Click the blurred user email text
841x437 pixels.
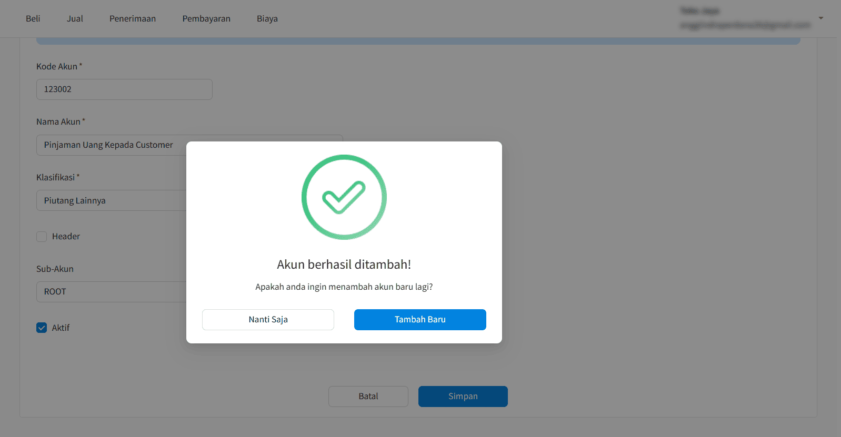point(745,25)
